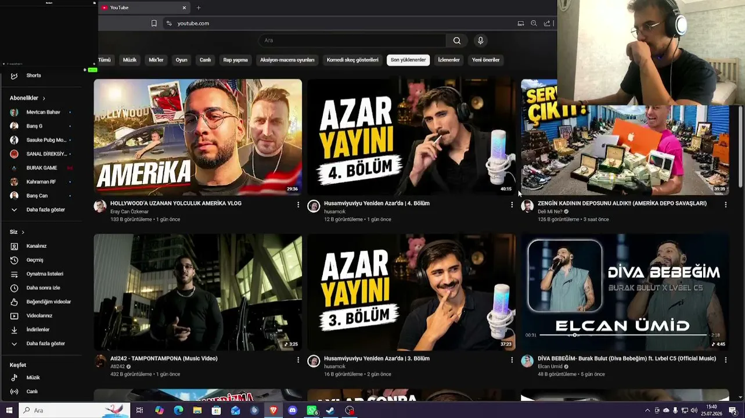Expand the Siz section chevron
The width and height of the screenshot is (745, 418).
[23, 232]
